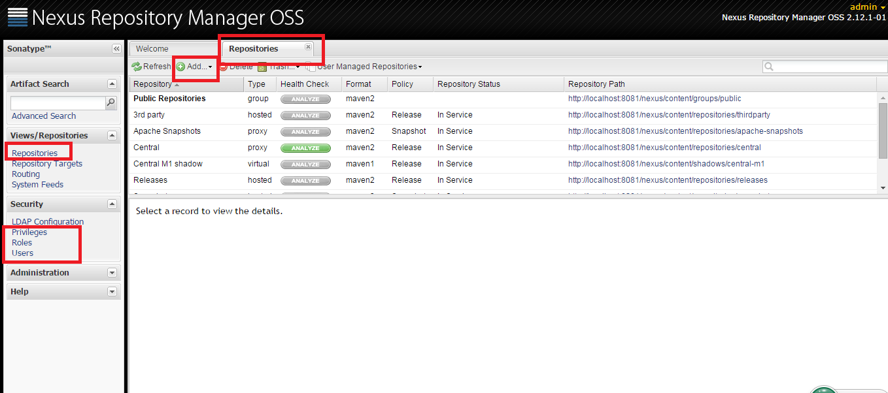Select the Public Repositories row
This screenshot has height=393, width=888.
[503, 99]
